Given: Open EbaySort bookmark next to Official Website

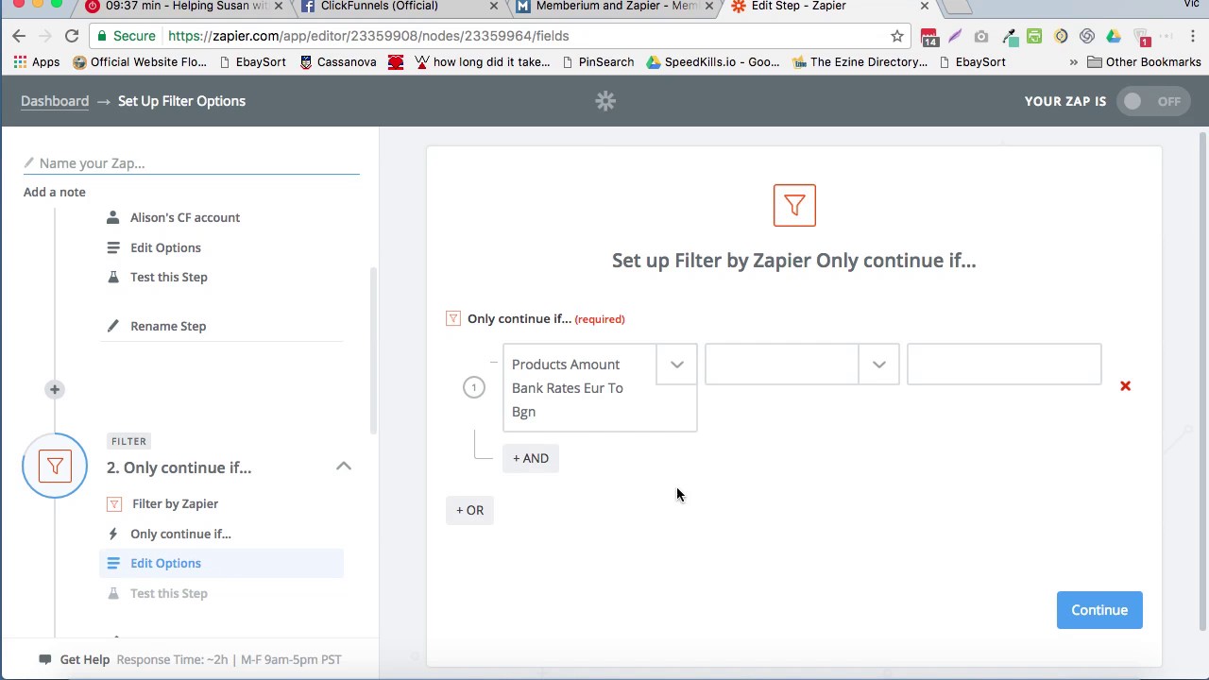Looking at the screenshot, I should (x=252, y=62).
